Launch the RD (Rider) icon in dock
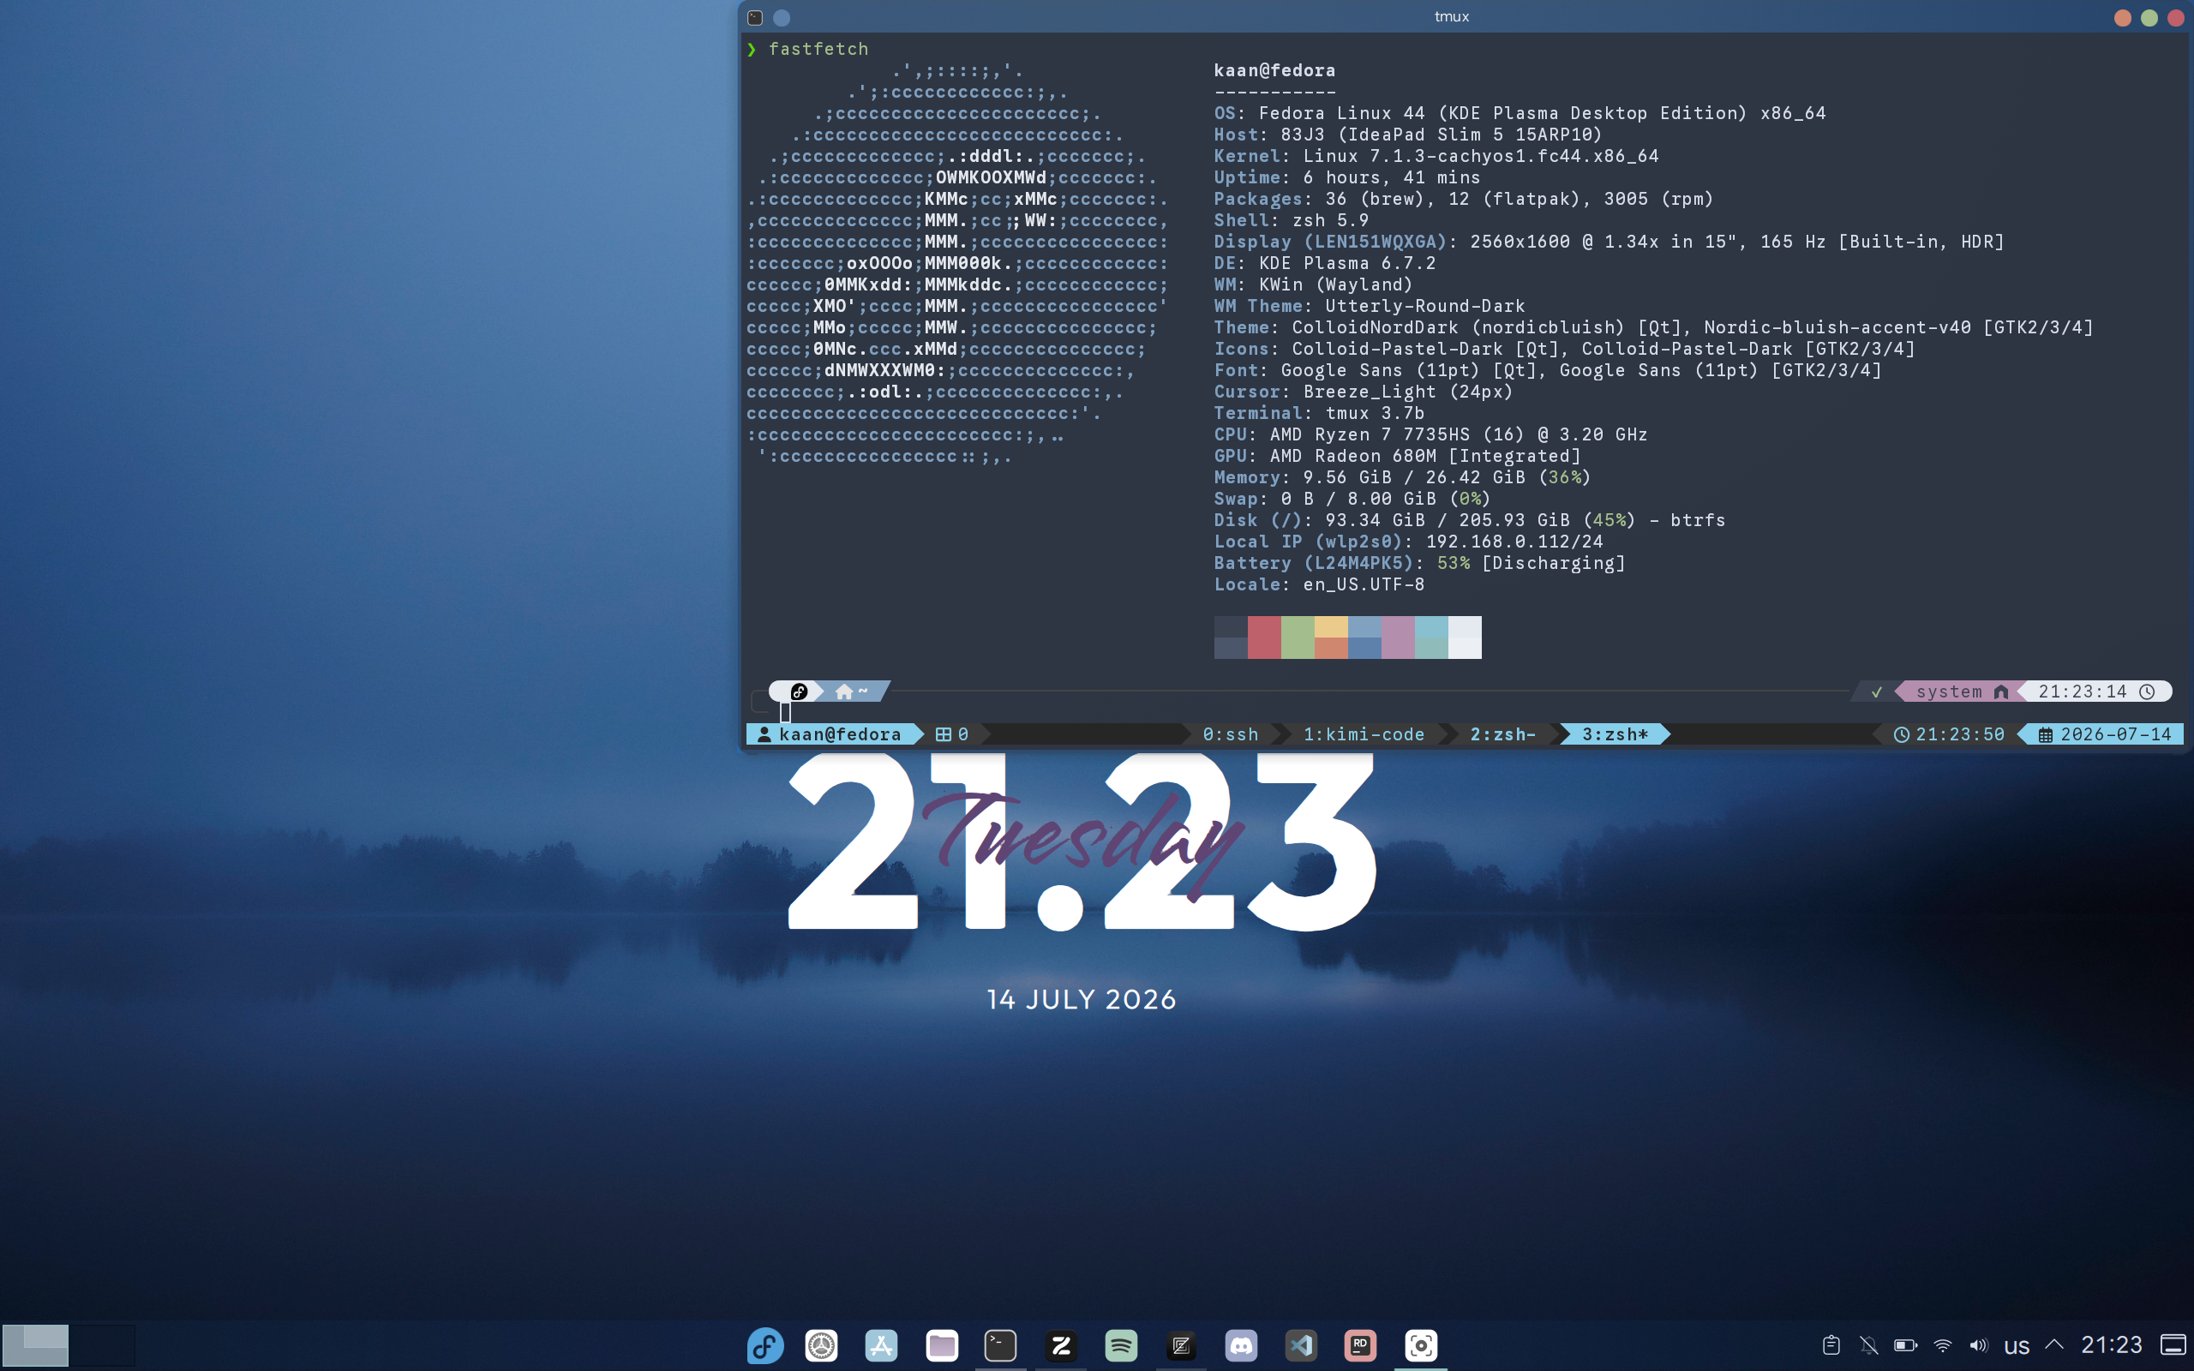The height and width of the screenshot is (1371, 2194). 1360,1344
